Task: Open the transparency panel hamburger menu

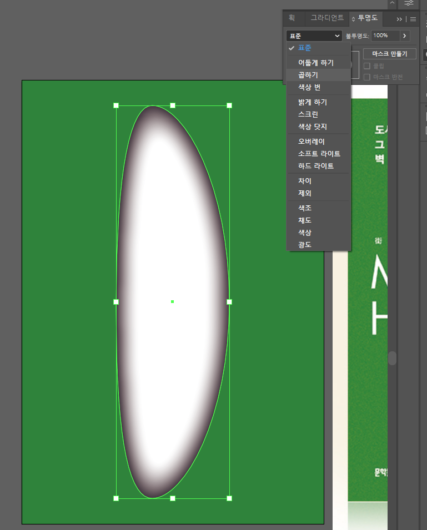Action: (413, 19)
